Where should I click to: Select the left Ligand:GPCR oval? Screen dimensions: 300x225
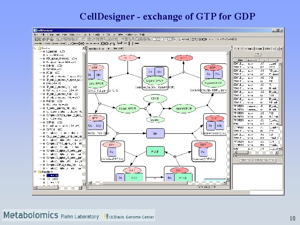(127, 108)
